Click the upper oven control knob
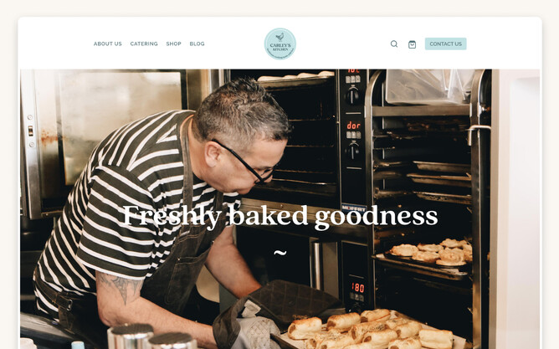The width and height of the screenshot is (559, 349). 352,95
